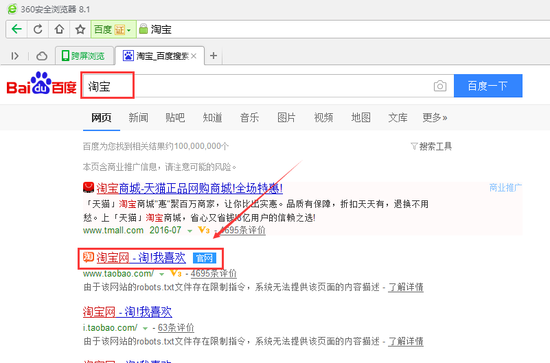Open 了解详情 under the www.taobao.com result
This screenshot has width=550, height=363.
(x=406, y=288)
